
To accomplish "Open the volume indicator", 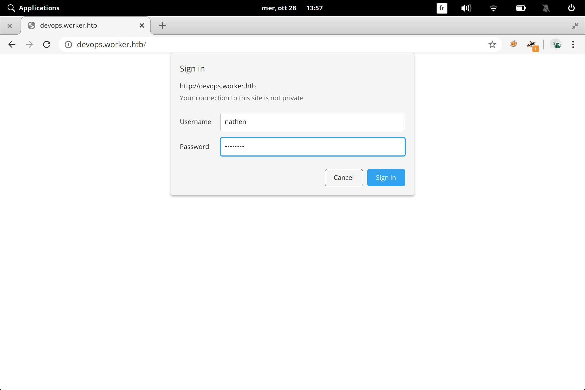I will (x=466, y=8).
